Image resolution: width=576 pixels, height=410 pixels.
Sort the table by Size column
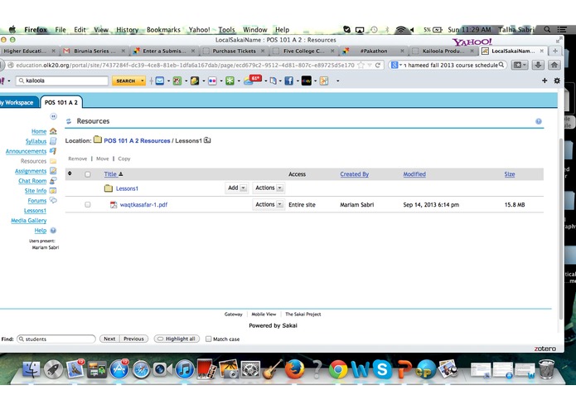tap(510, 174)
